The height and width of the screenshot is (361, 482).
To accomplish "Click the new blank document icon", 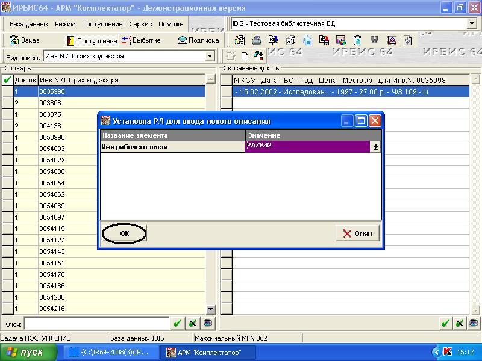I will (x=245, y=56).
